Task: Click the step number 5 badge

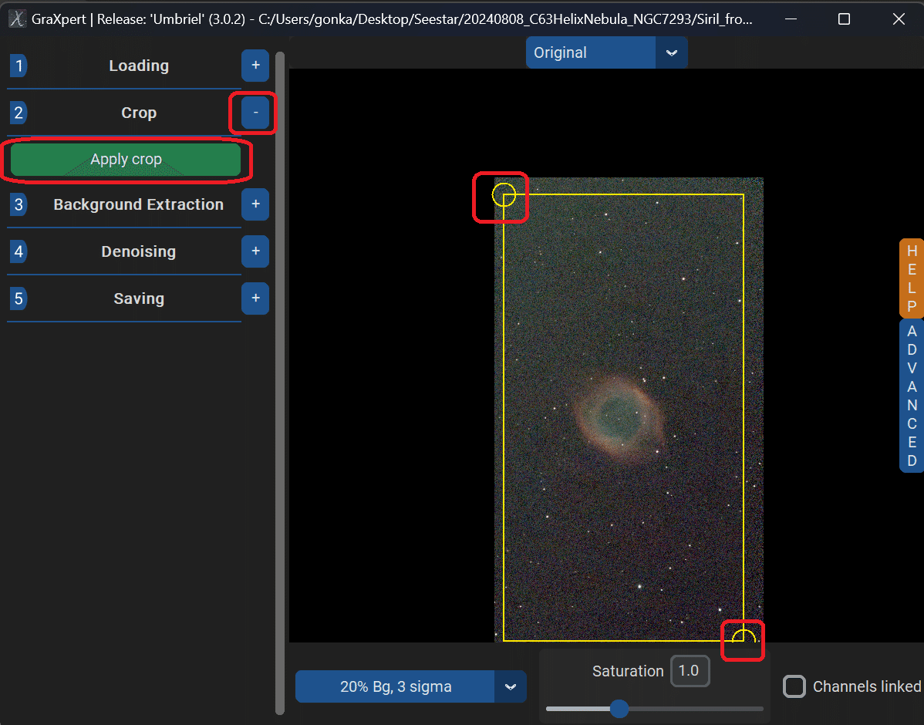Action: pos(19,298)
